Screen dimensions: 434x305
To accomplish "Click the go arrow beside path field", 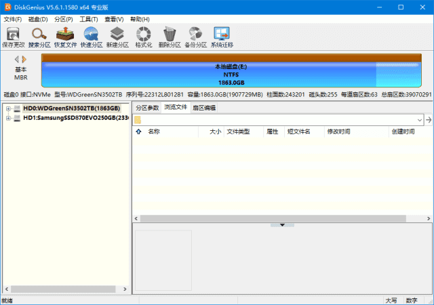I will coord(429,120).
